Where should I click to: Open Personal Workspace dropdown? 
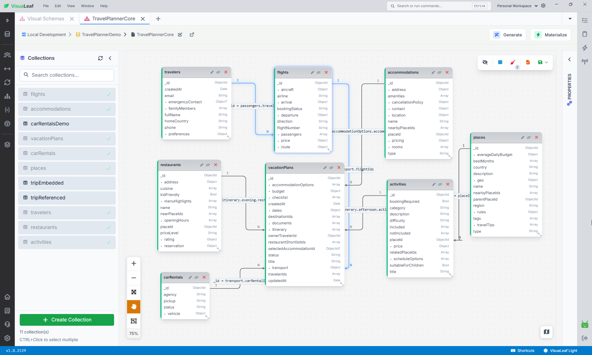517,6
